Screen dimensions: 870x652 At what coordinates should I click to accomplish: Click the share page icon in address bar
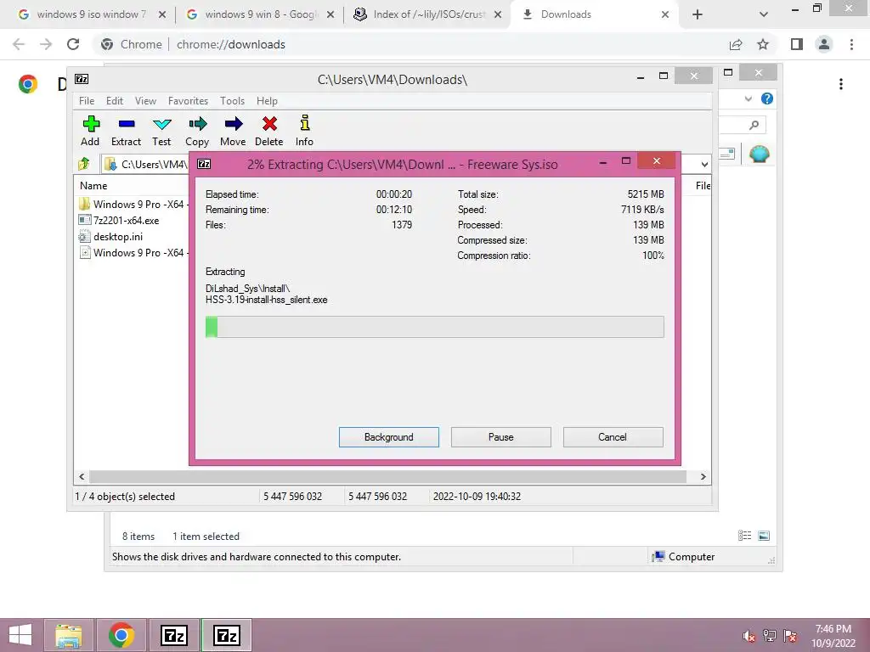736,44
